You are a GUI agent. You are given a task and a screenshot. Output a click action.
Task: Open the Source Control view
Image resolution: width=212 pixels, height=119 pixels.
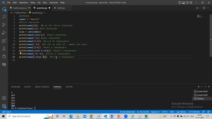pos(4,25)
